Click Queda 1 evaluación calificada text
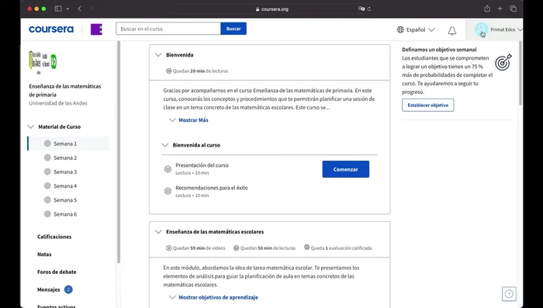This screenshot has height=308, width=543. click(341, 248)
